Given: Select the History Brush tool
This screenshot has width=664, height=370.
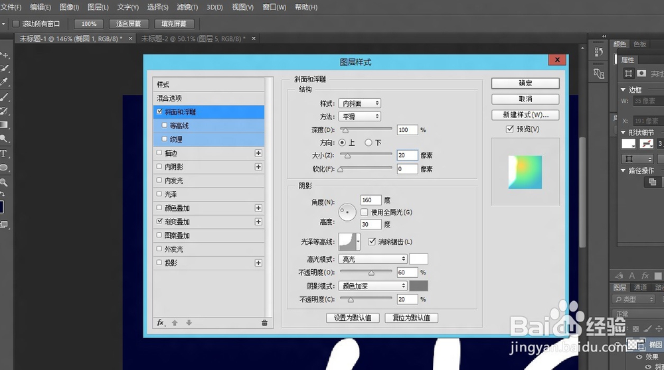Looking at the screenshot, I should pos(4,111).
